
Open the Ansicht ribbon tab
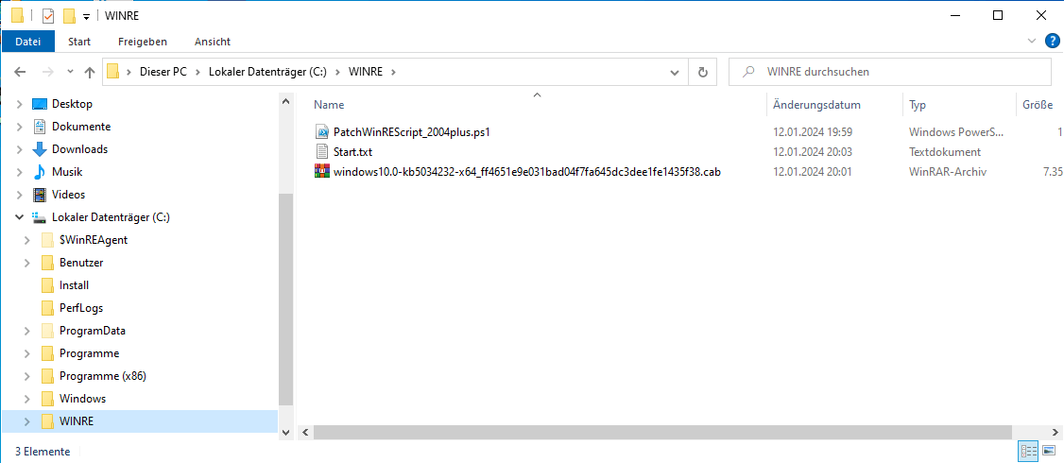click(x=213, y=42)
